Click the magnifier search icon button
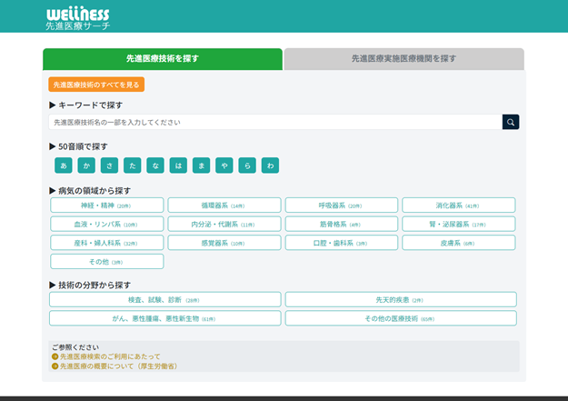The image size is (568, 401). pyautogui.click(x=511, y=122)
